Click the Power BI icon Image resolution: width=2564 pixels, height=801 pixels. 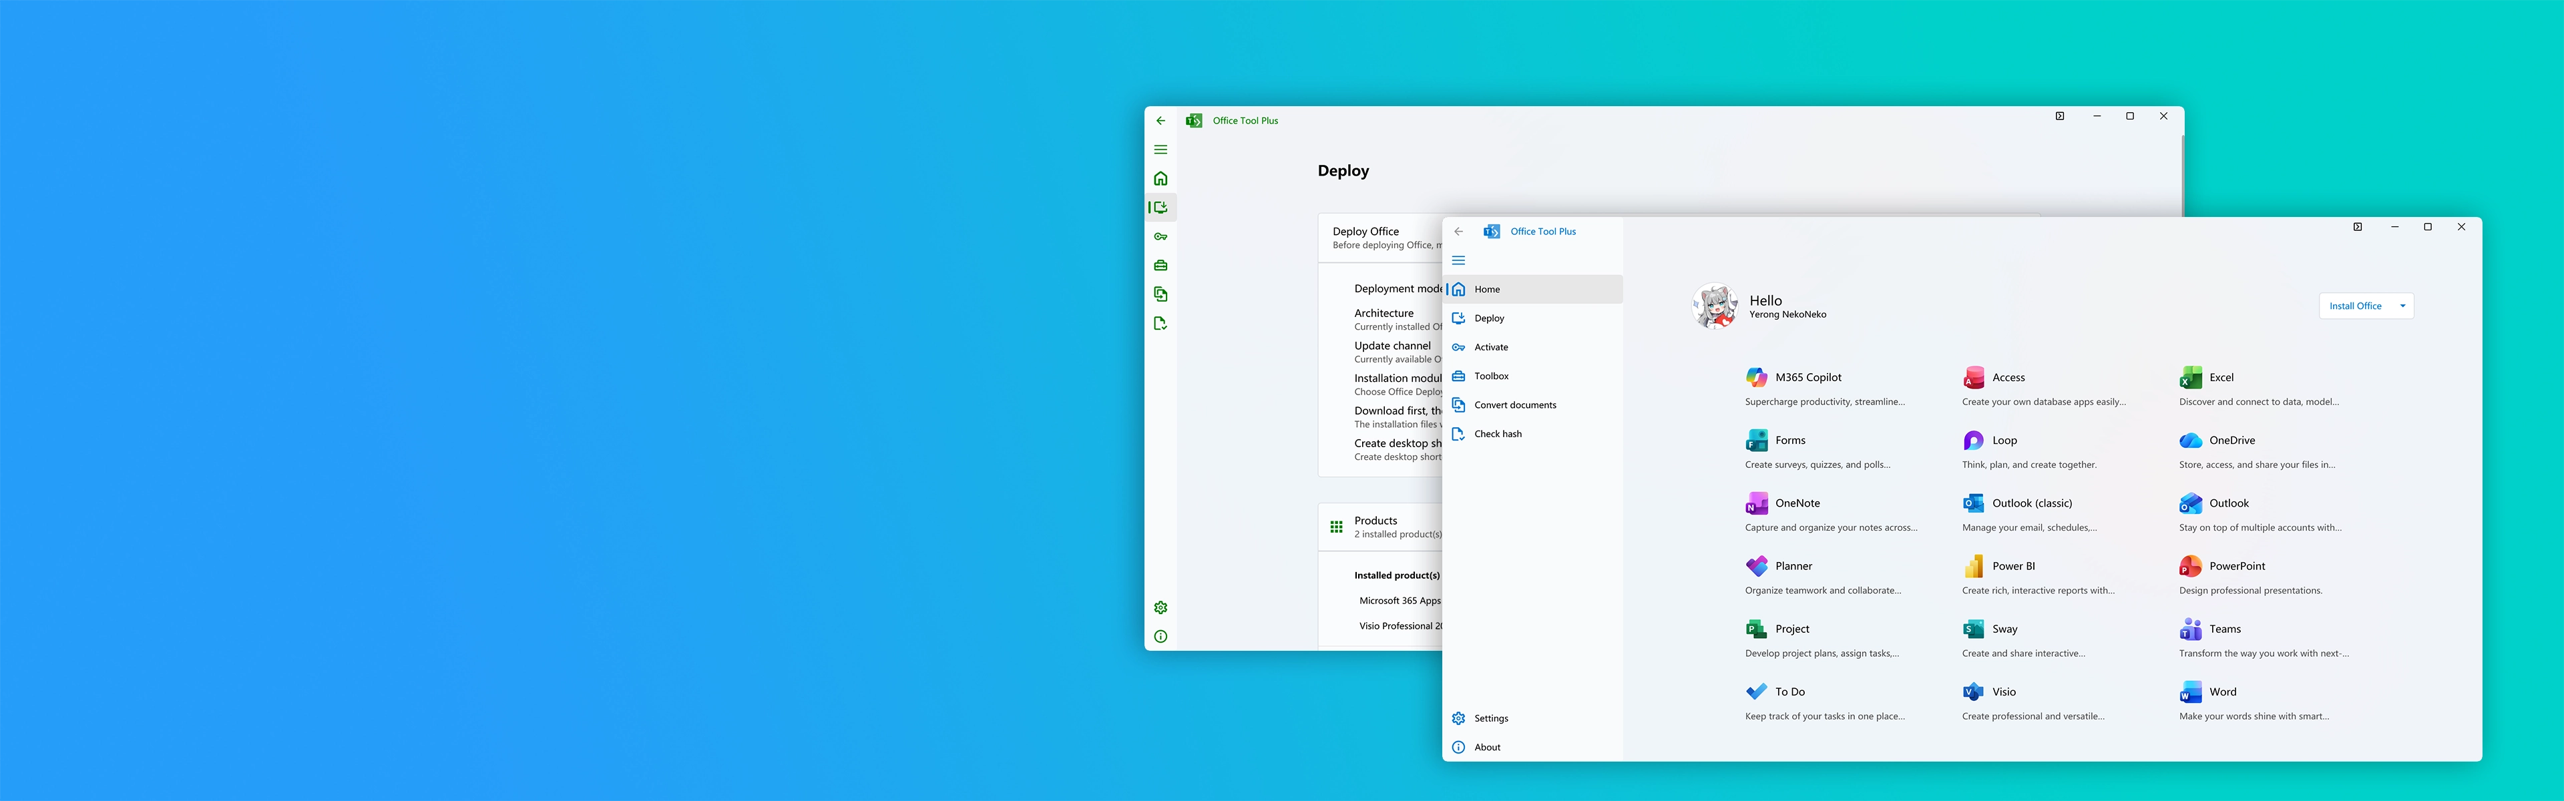[1974, 565]
